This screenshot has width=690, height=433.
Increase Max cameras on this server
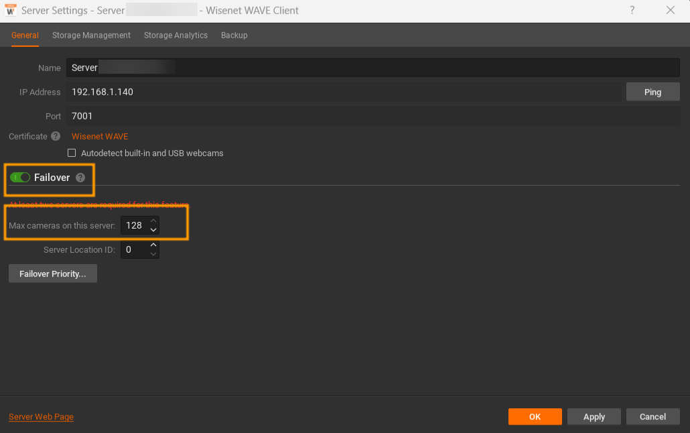153,221
